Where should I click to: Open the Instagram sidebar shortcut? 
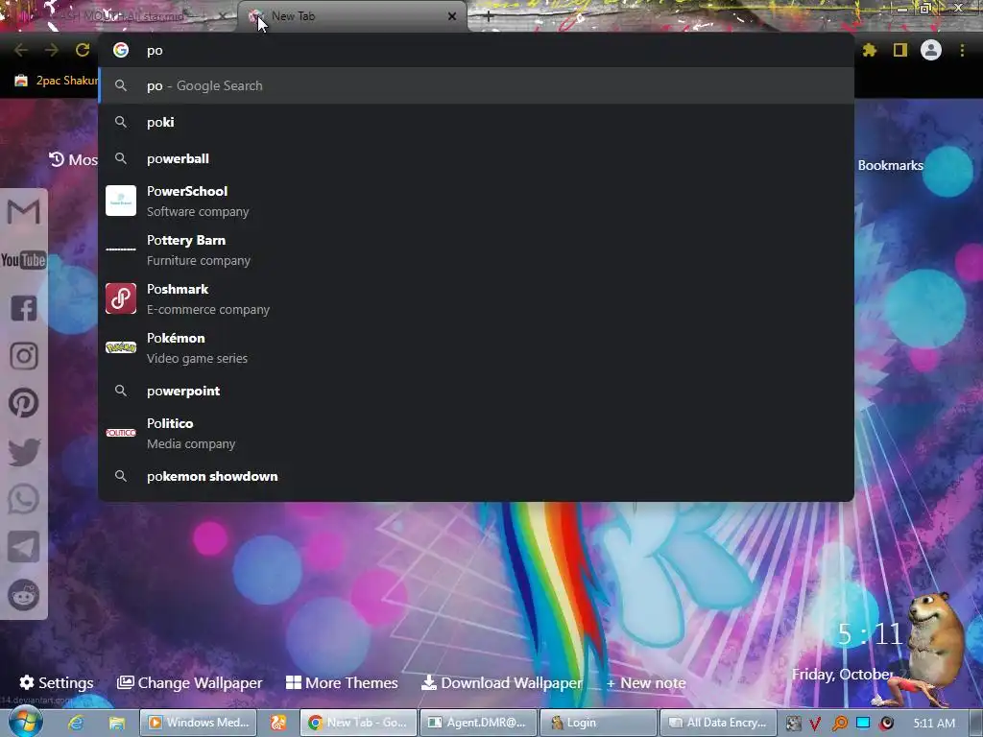[x=23, y=356]
